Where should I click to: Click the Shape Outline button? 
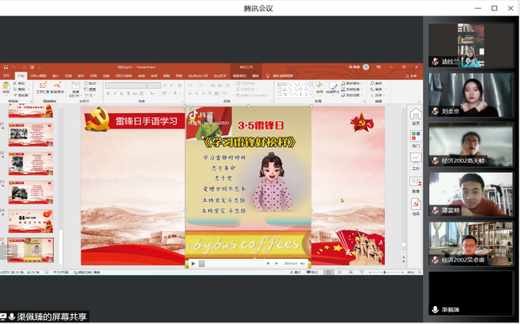[x=352, y=90]
